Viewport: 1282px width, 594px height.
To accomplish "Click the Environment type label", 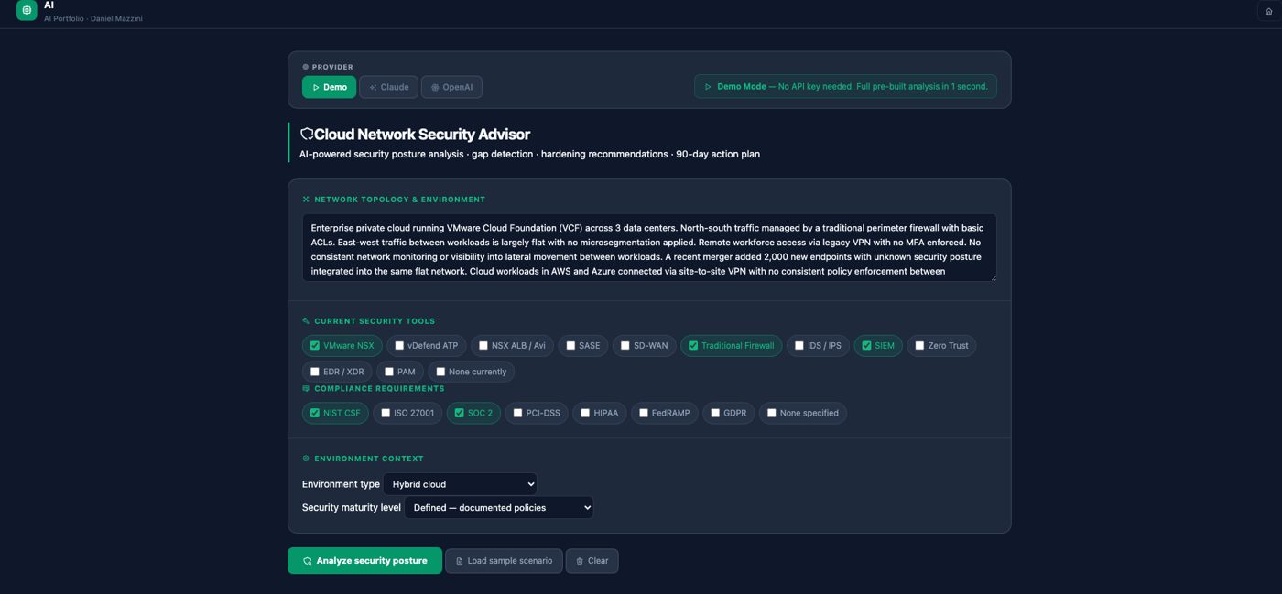I will [x=341, y=484].
